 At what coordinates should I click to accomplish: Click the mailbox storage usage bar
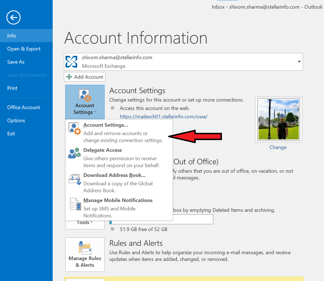tap(162, 219)
